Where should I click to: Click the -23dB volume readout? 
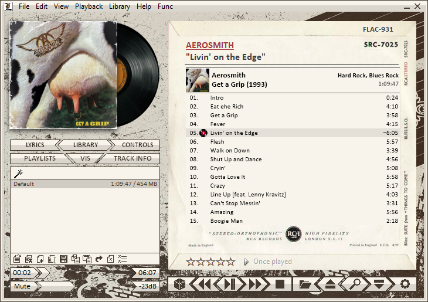[x=147, y=286]
